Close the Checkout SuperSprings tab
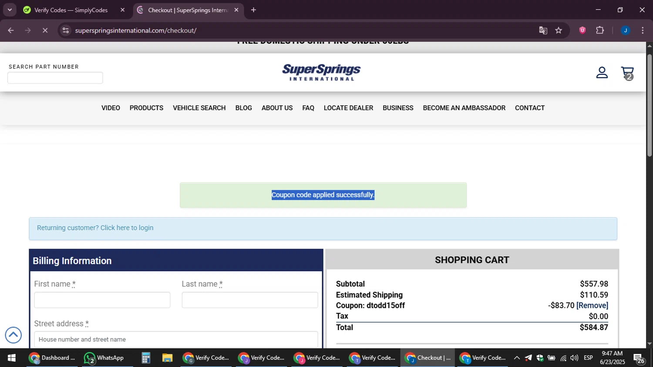The height and width of the screenshot is (367, 653). coord(236,10)
